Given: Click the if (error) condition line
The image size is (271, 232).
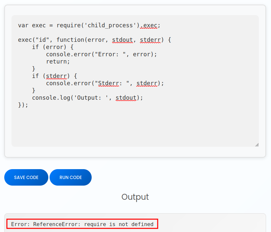Looking at the screenshot, I should [x=53, y=47].
